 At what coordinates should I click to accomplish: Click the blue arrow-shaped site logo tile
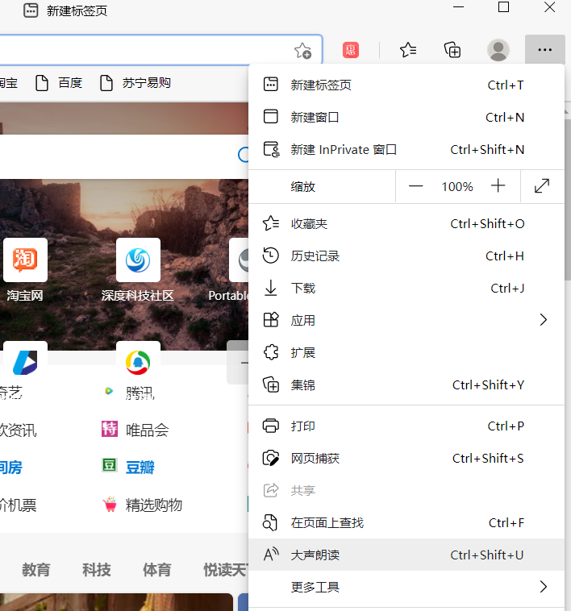point(25,363)
